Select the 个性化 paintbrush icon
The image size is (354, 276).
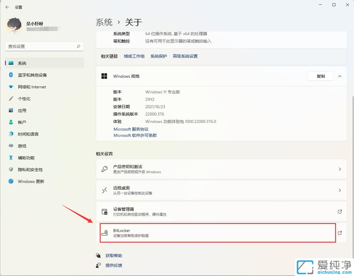coord(11,99)
